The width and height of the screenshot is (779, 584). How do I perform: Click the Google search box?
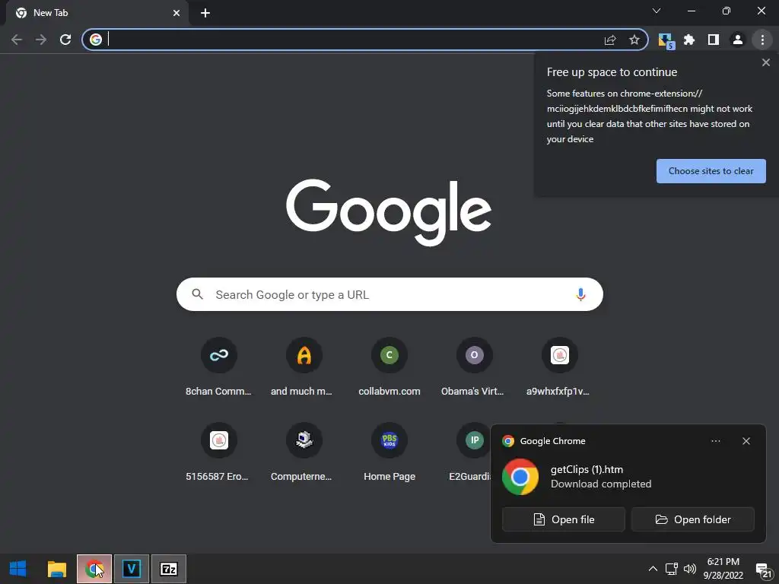389,294
